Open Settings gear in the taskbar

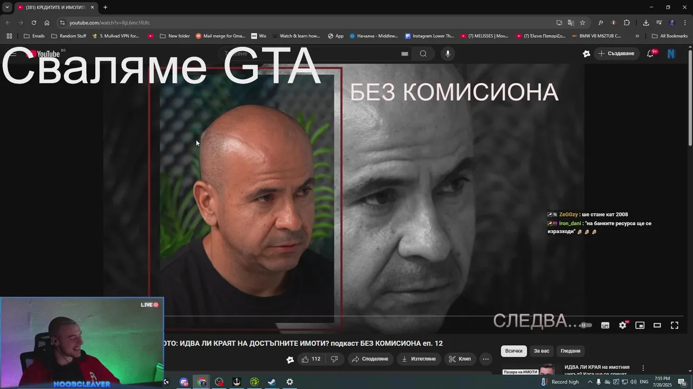click(290, 382)
